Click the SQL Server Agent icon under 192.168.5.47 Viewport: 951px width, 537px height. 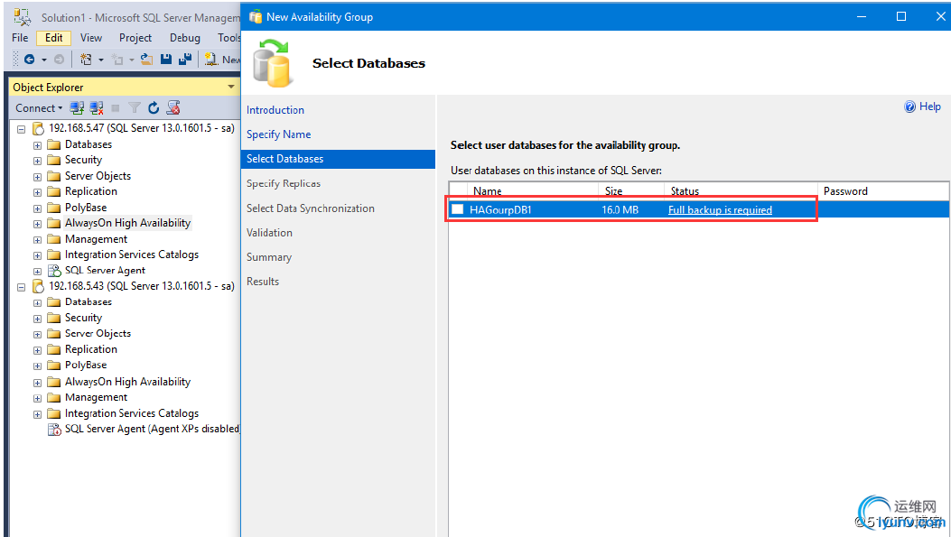pos(53,271)
